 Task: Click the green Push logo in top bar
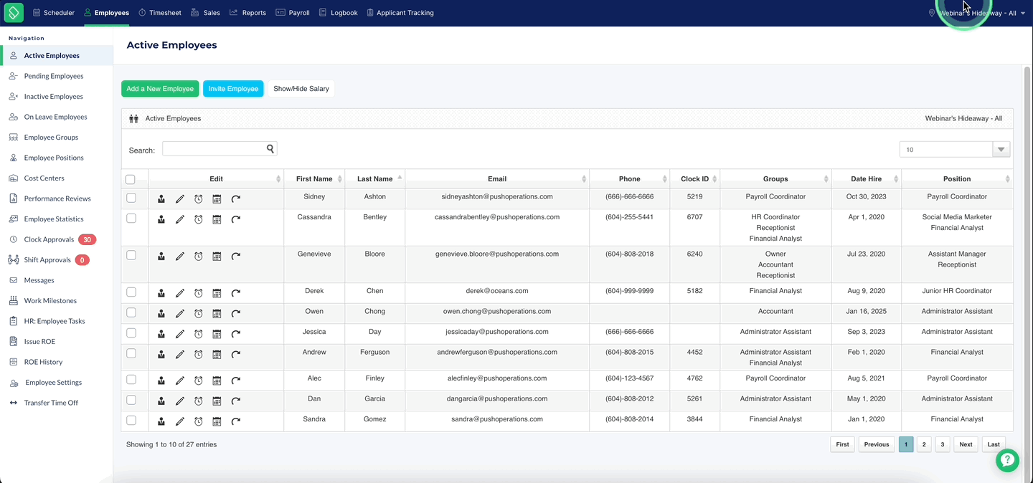click(14, 12)
